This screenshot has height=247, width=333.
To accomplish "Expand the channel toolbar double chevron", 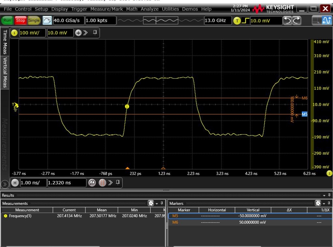I will point(85,33).
